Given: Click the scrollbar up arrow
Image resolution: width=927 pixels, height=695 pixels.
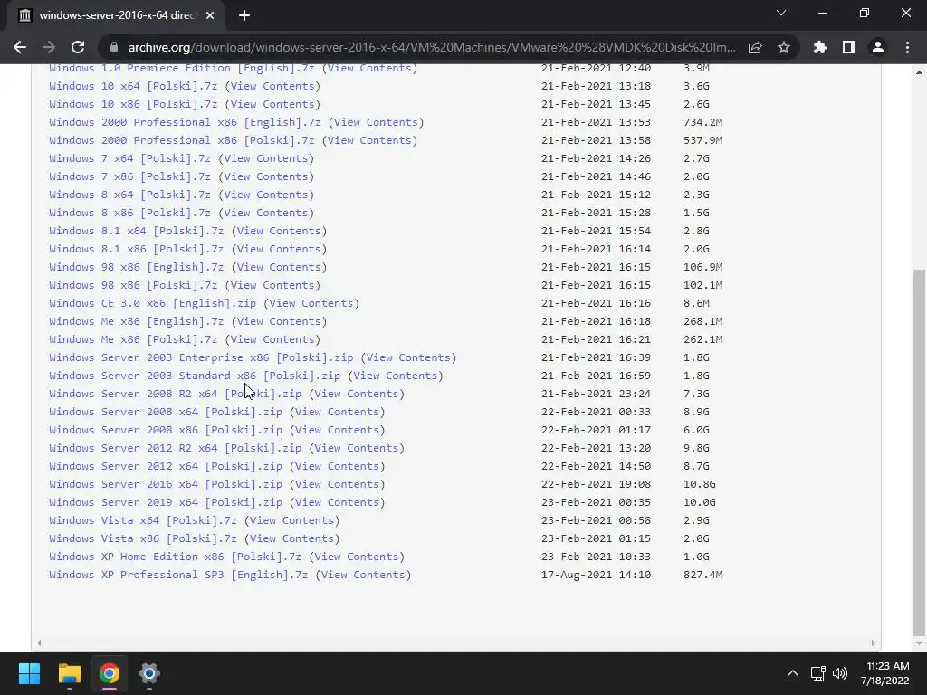Looking at the screenshot, I should [x=919, y=72].
